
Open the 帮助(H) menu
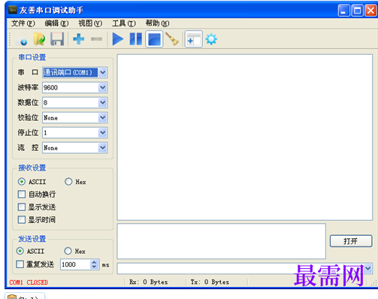click(157, 23)
